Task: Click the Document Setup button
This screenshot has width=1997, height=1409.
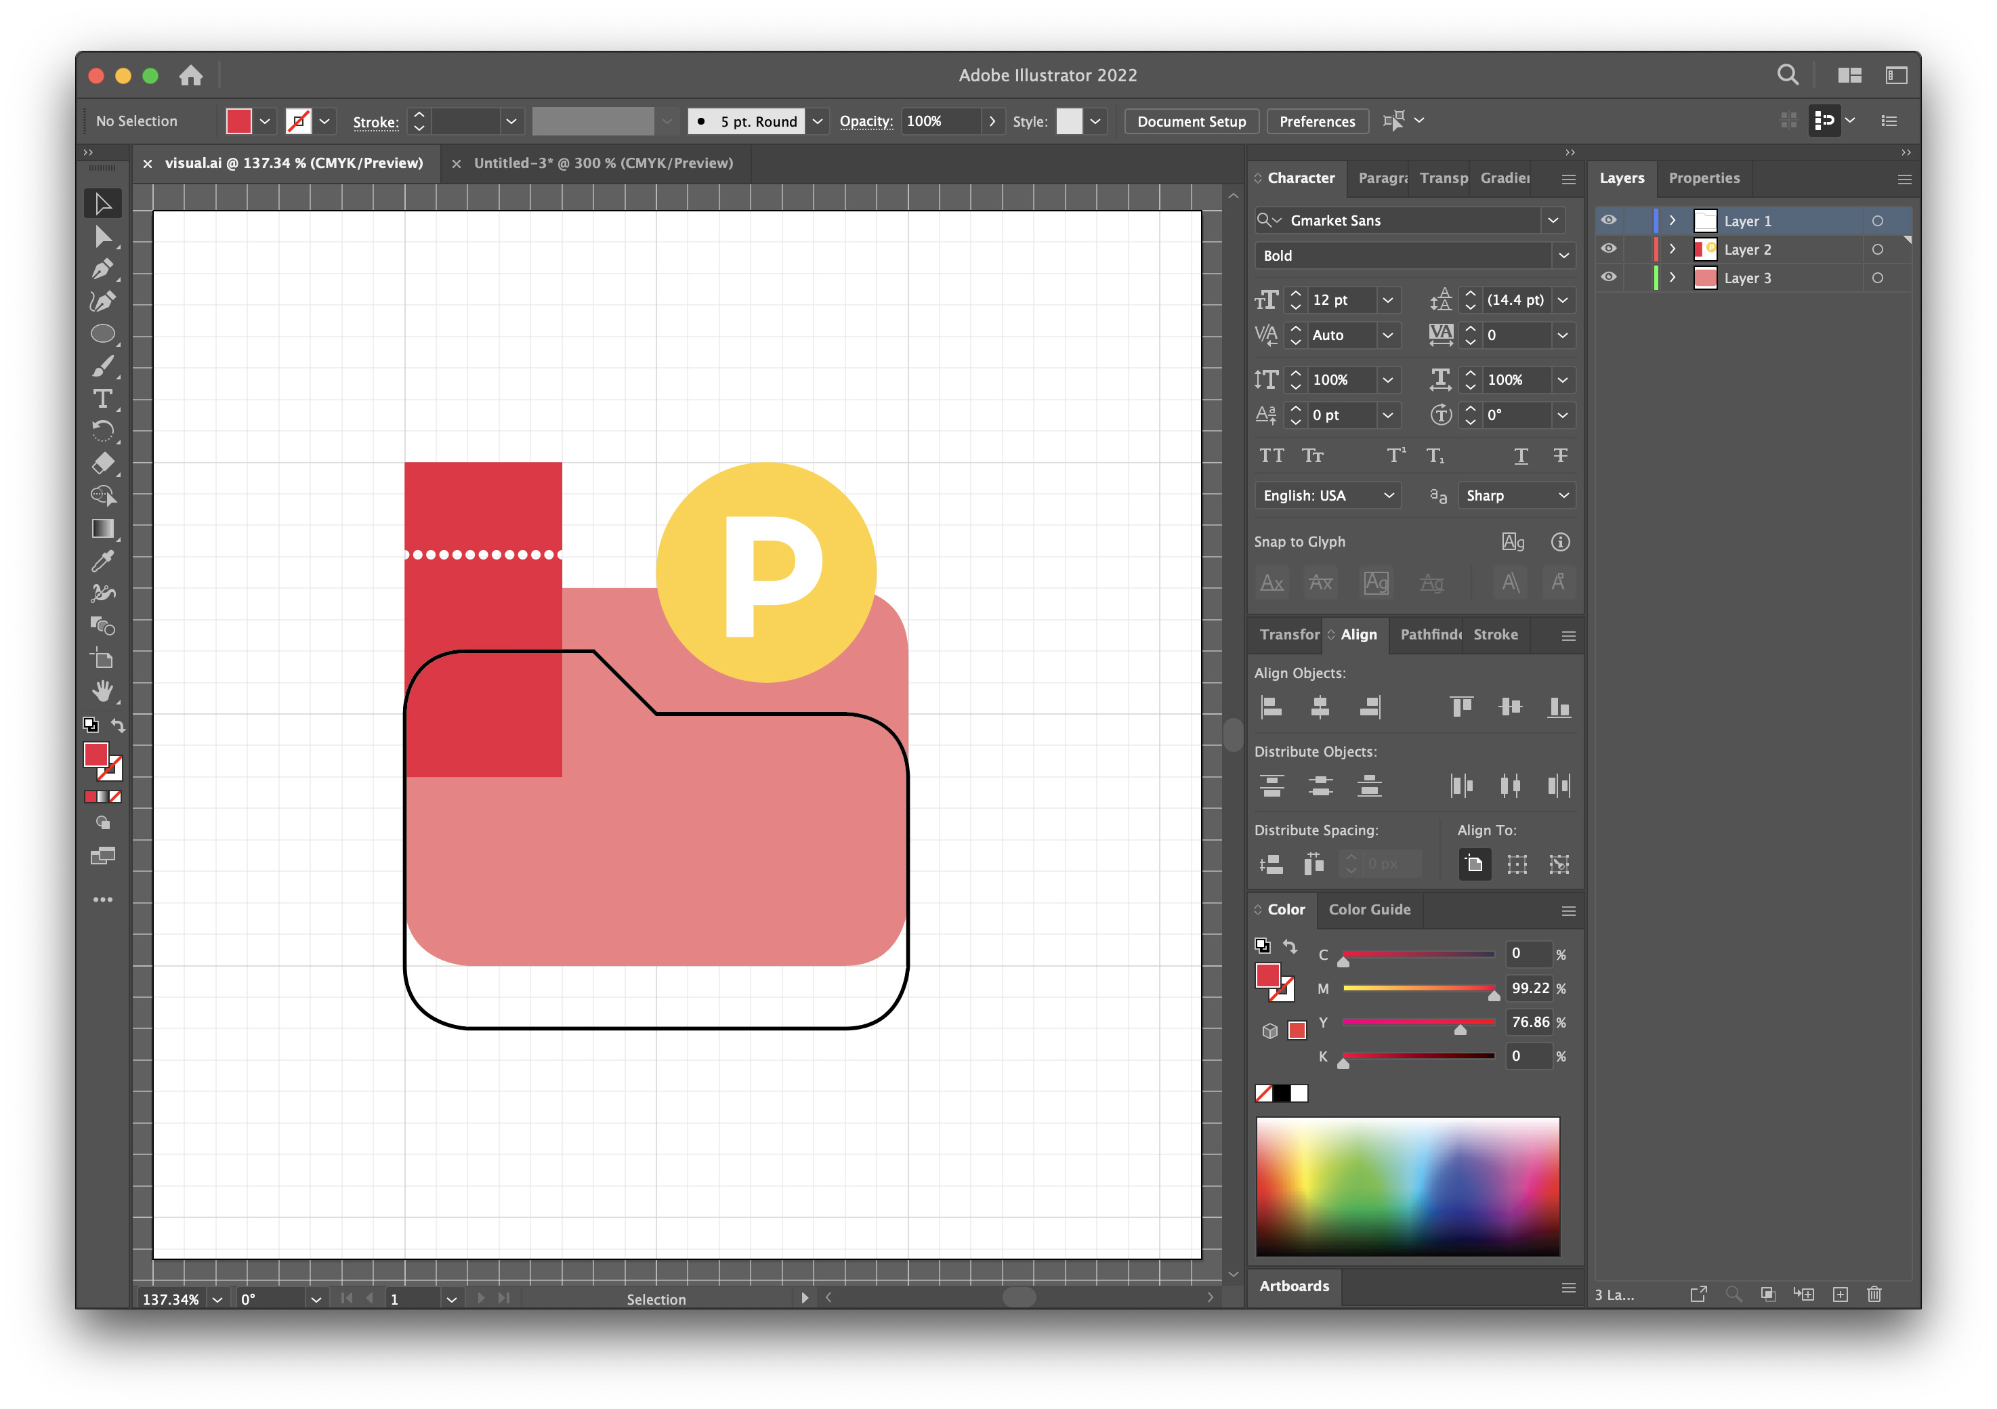Action: tap(1191, 122)
